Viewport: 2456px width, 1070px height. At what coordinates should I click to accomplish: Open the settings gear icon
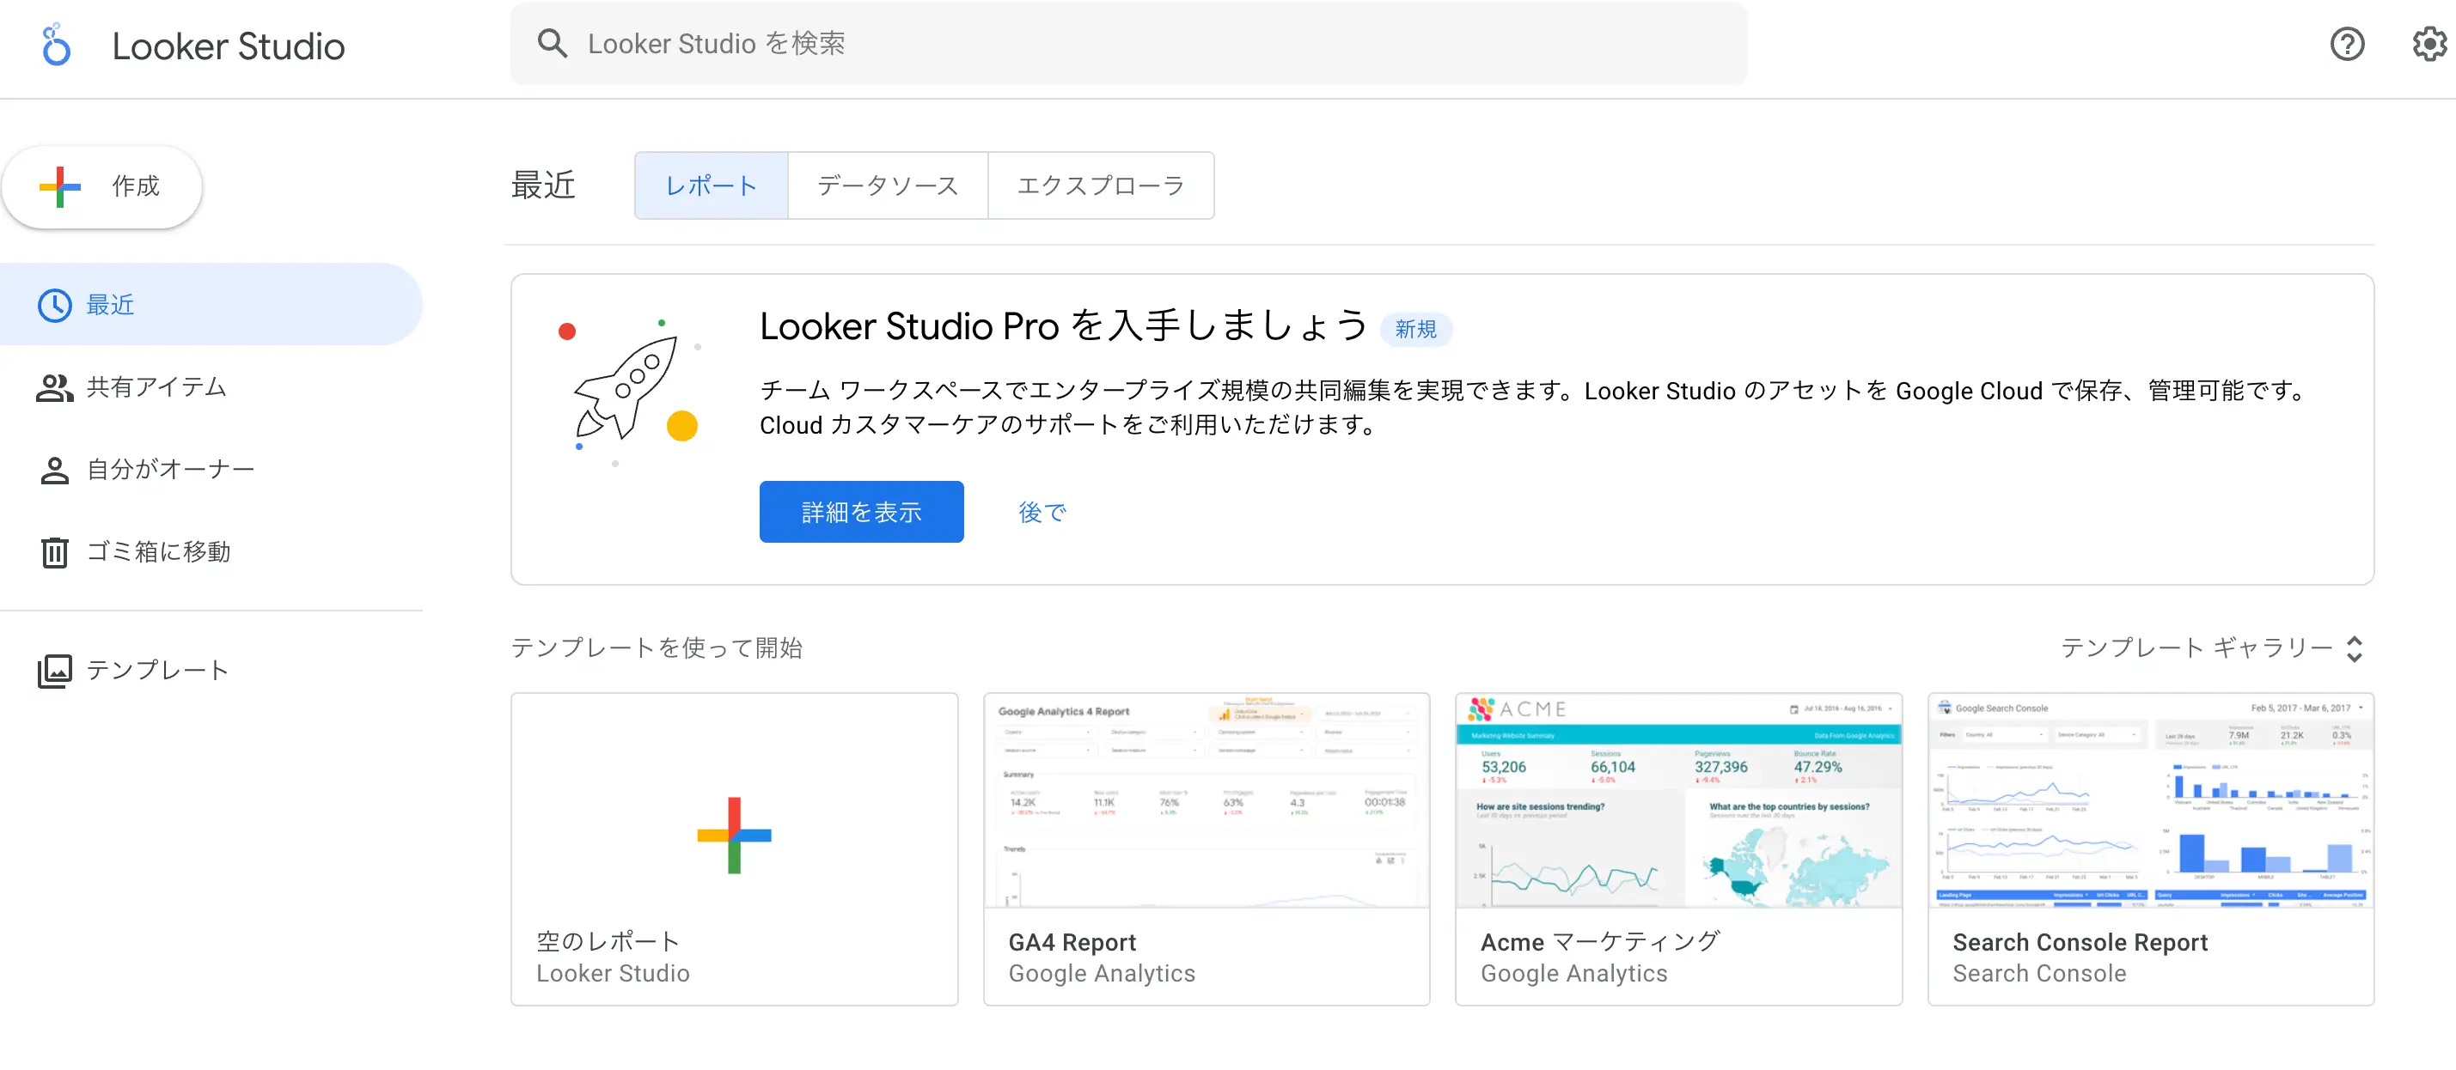(2429, 44)
